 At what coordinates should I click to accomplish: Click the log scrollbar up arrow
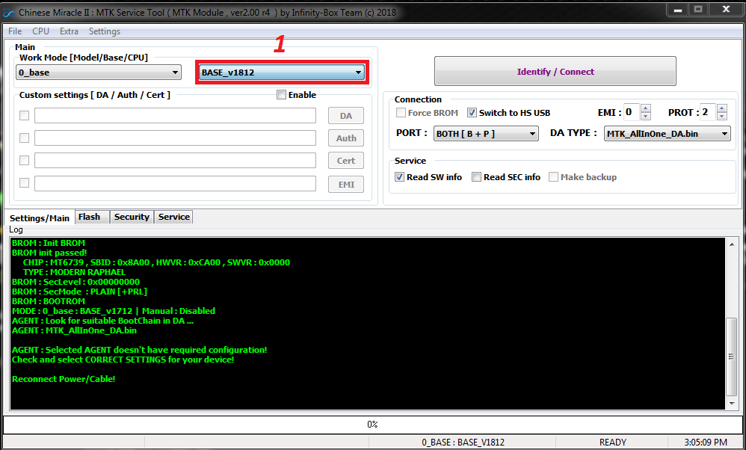pyautogui.click(x=732, y=244)
